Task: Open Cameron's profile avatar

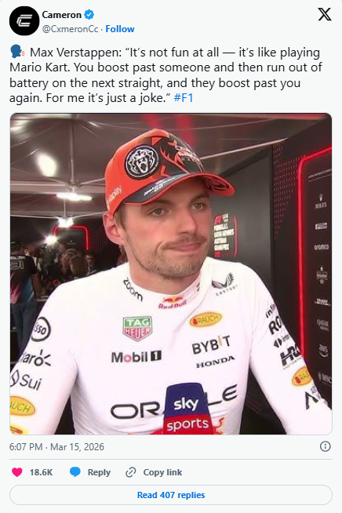Action: (24, 21)
